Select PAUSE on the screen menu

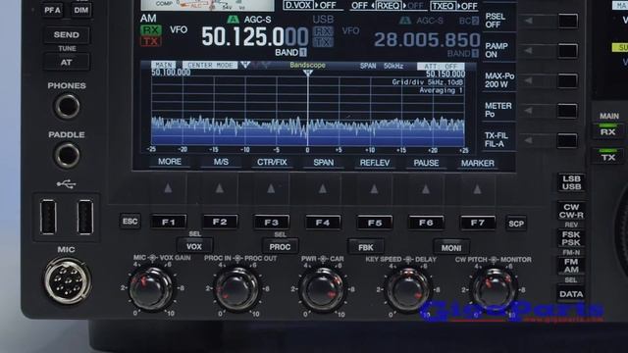(x=426, y=164)
